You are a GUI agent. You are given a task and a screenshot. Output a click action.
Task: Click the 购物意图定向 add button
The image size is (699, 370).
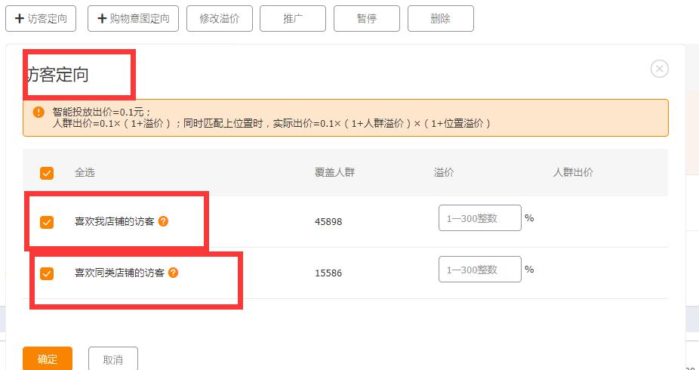point(133,19)
